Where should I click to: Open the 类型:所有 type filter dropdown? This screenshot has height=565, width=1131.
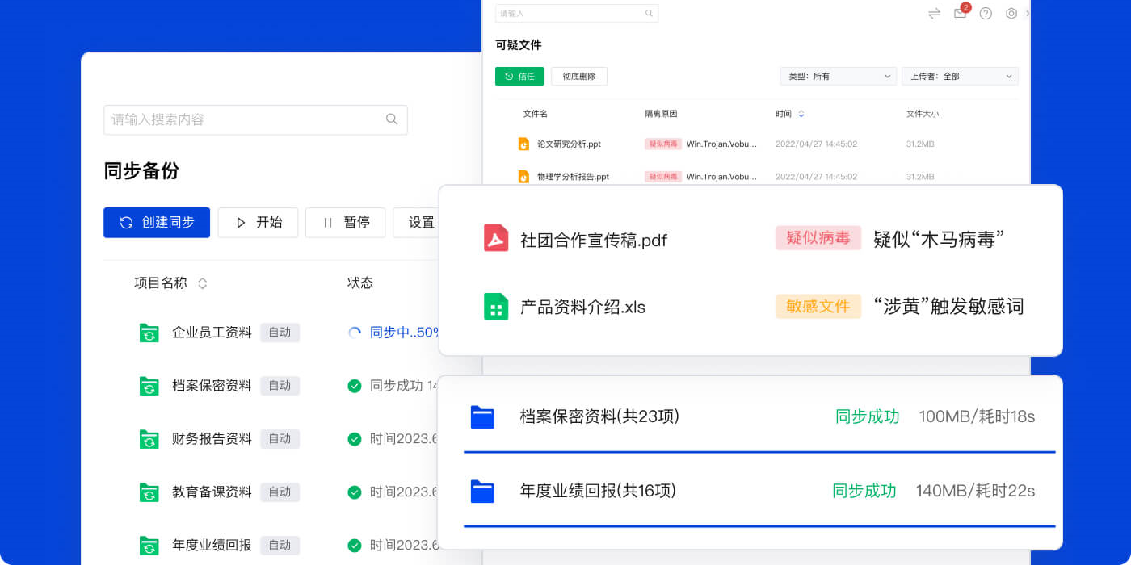(x=838, y=76)
